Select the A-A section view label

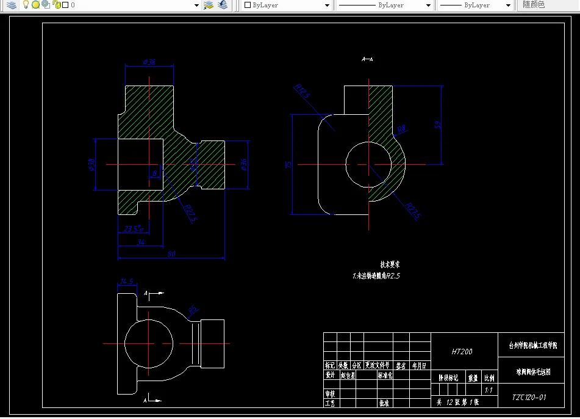[x=367, y=59]
